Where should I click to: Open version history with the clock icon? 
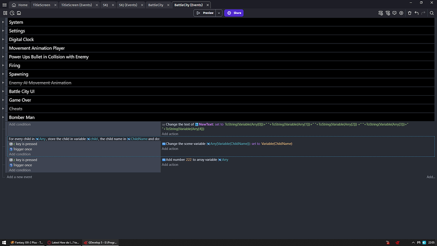click(x=12, y=13)
